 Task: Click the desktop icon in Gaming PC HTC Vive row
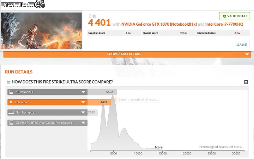11,122
